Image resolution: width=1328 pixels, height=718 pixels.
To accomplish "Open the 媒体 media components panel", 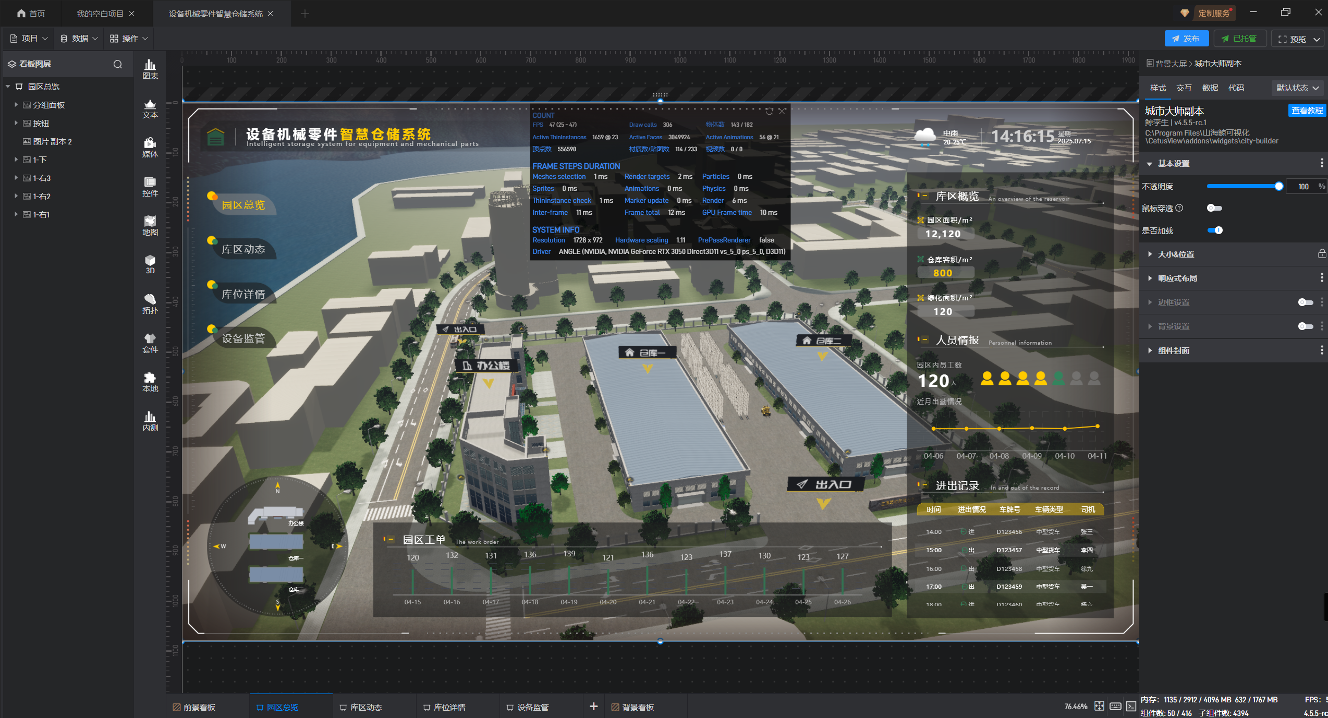I will coord(150,148).
